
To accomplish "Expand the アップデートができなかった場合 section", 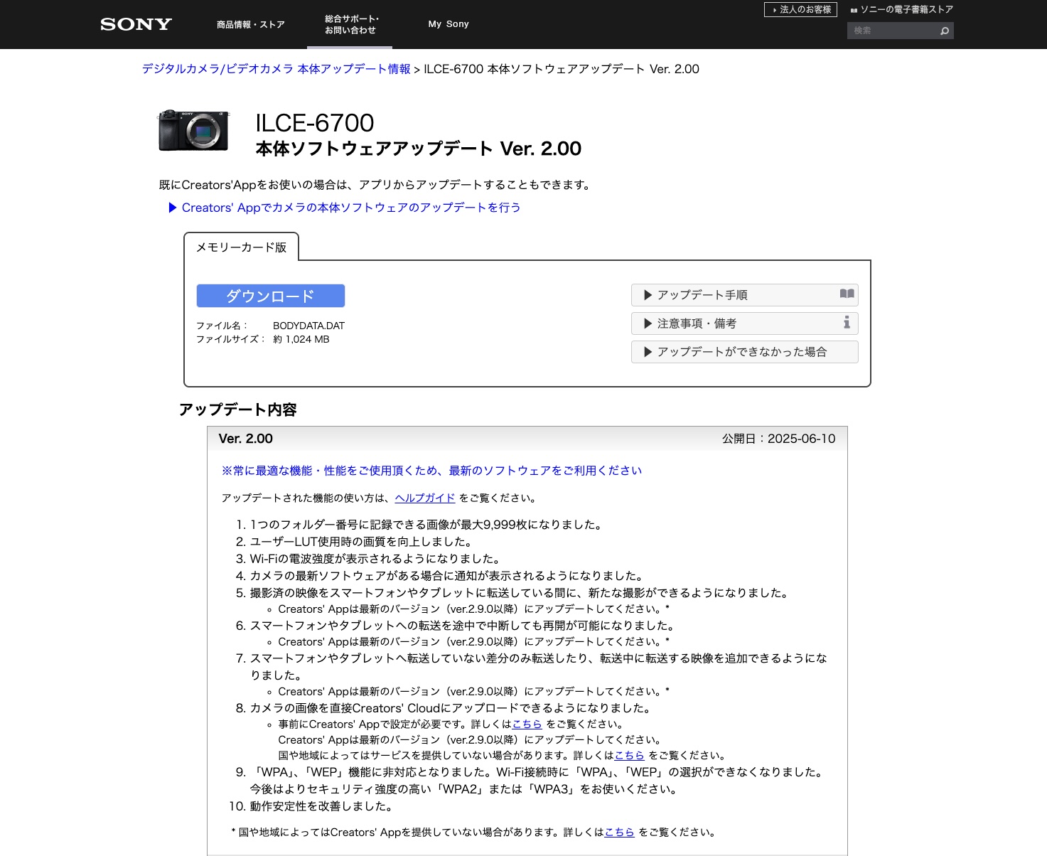I will pos(744,352).
